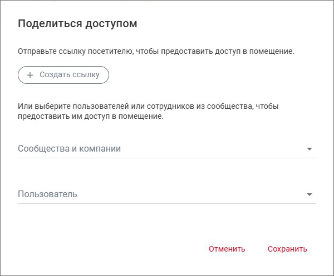Click the text about sending a link to a visitor
The height and width of the screenshot is (276, 334).
point(156,52)
